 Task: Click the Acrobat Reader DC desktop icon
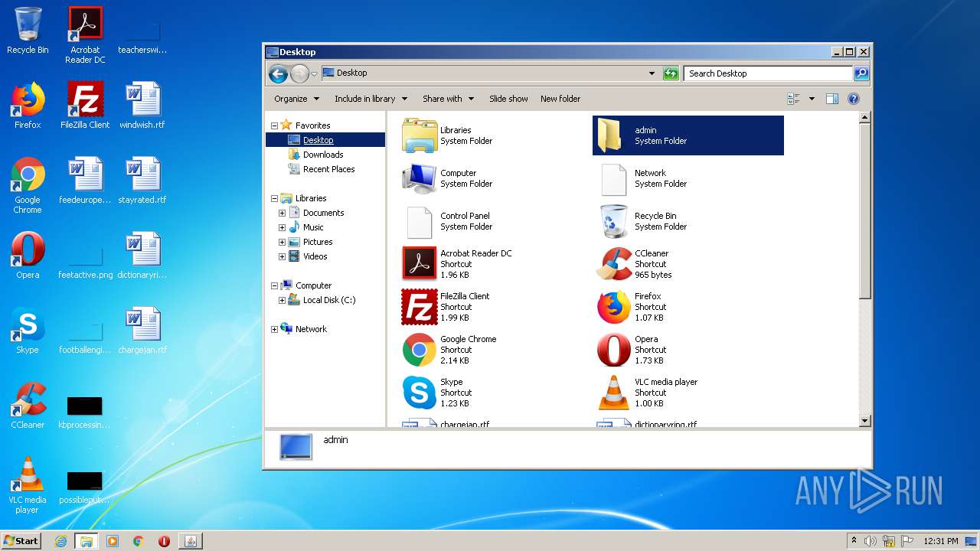point(85,35)
